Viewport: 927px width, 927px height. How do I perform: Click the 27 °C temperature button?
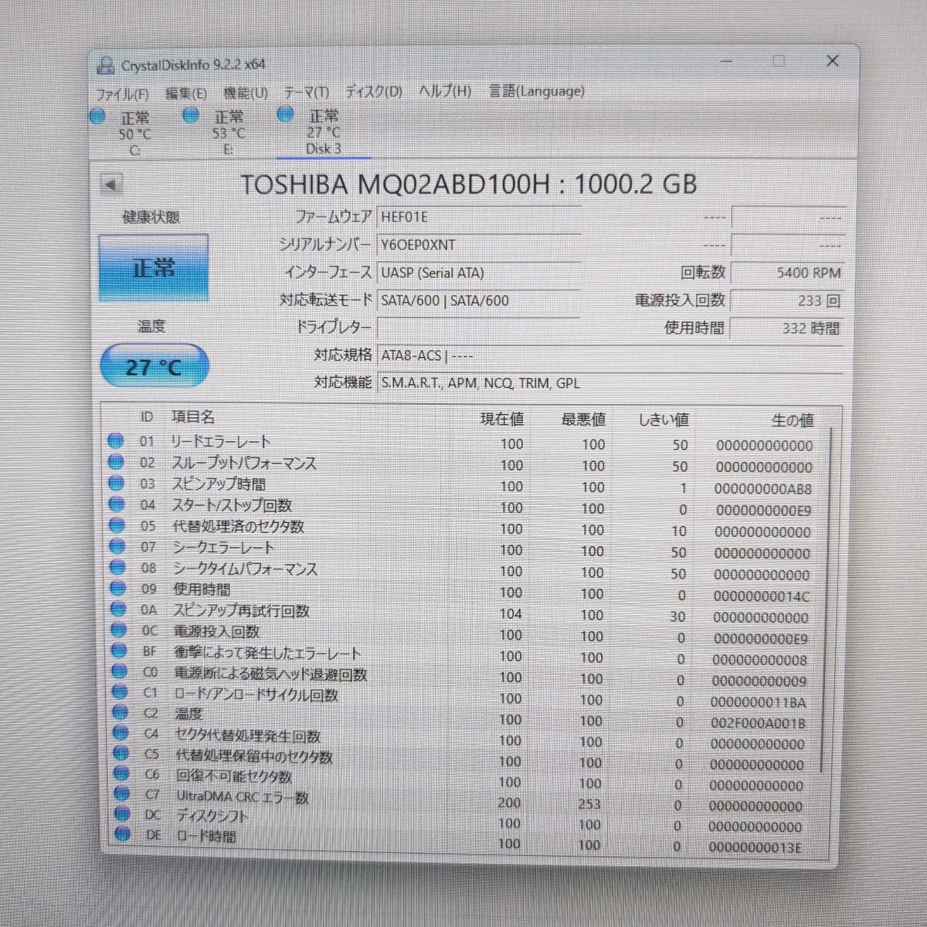[154, 366]
